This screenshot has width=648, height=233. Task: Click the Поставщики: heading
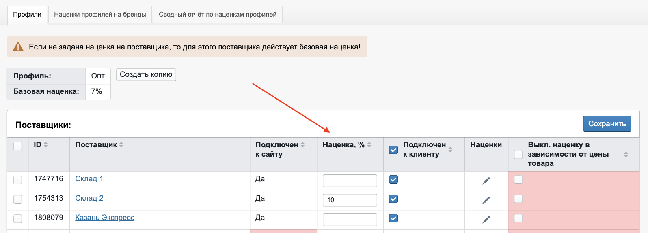(x=43, y=125)
